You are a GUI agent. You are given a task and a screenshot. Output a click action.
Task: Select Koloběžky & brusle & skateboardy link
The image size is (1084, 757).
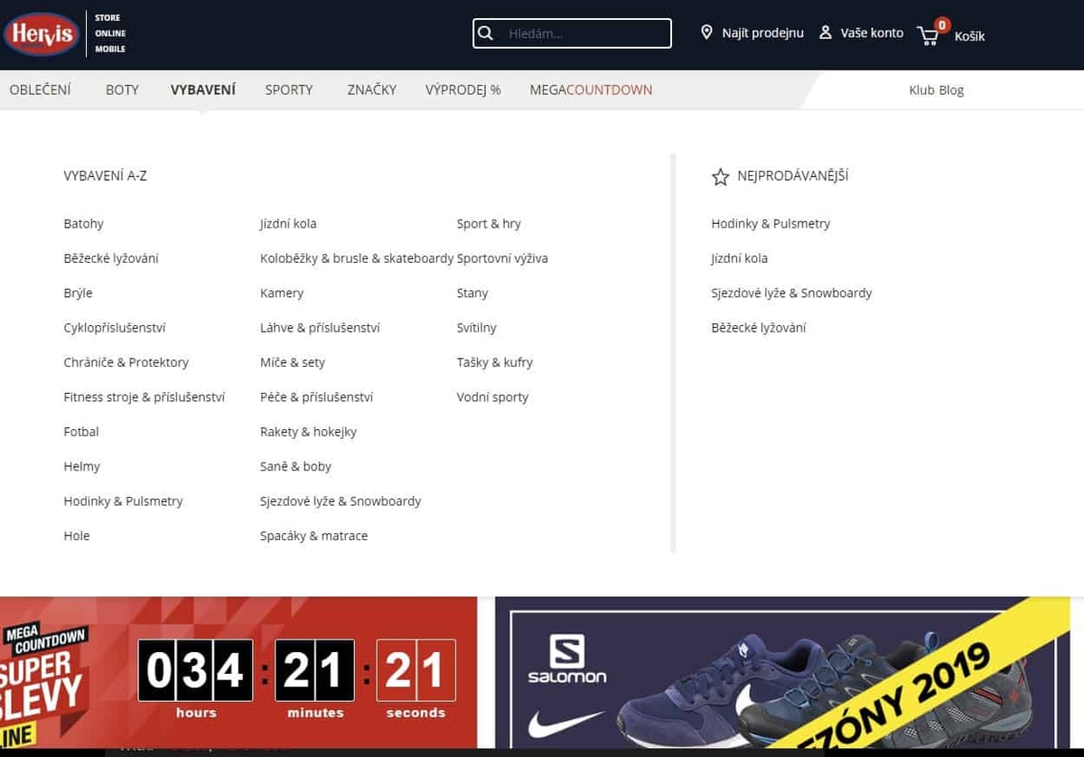click(357, 258)
